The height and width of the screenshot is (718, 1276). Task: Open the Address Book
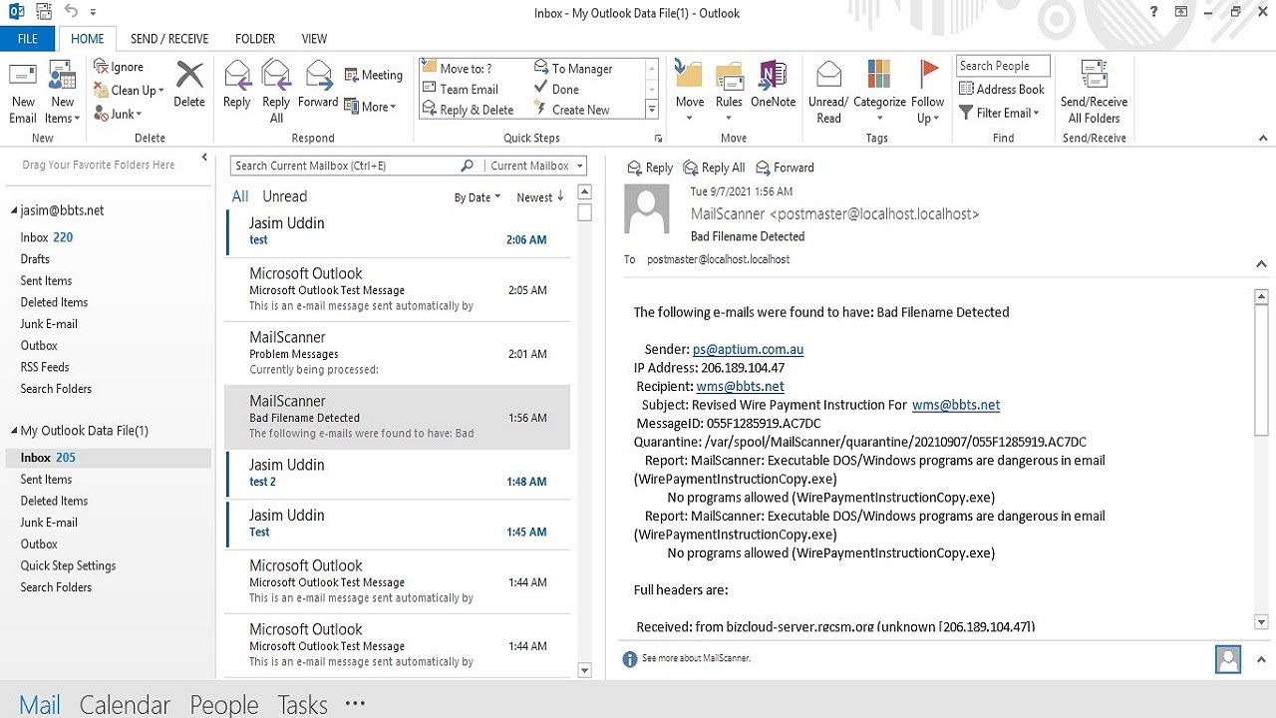[1002, 89]
